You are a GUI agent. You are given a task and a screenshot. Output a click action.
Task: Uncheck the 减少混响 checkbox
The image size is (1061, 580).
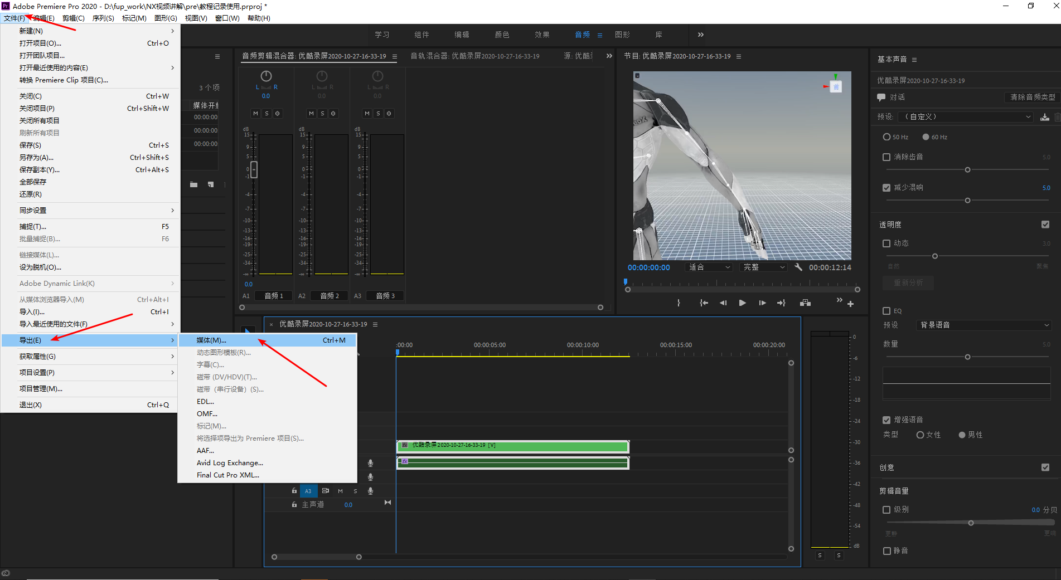coord(886,188)
